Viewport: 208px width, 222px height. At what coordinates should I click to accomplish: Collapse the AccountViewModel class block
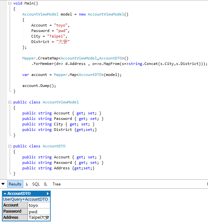10,102
